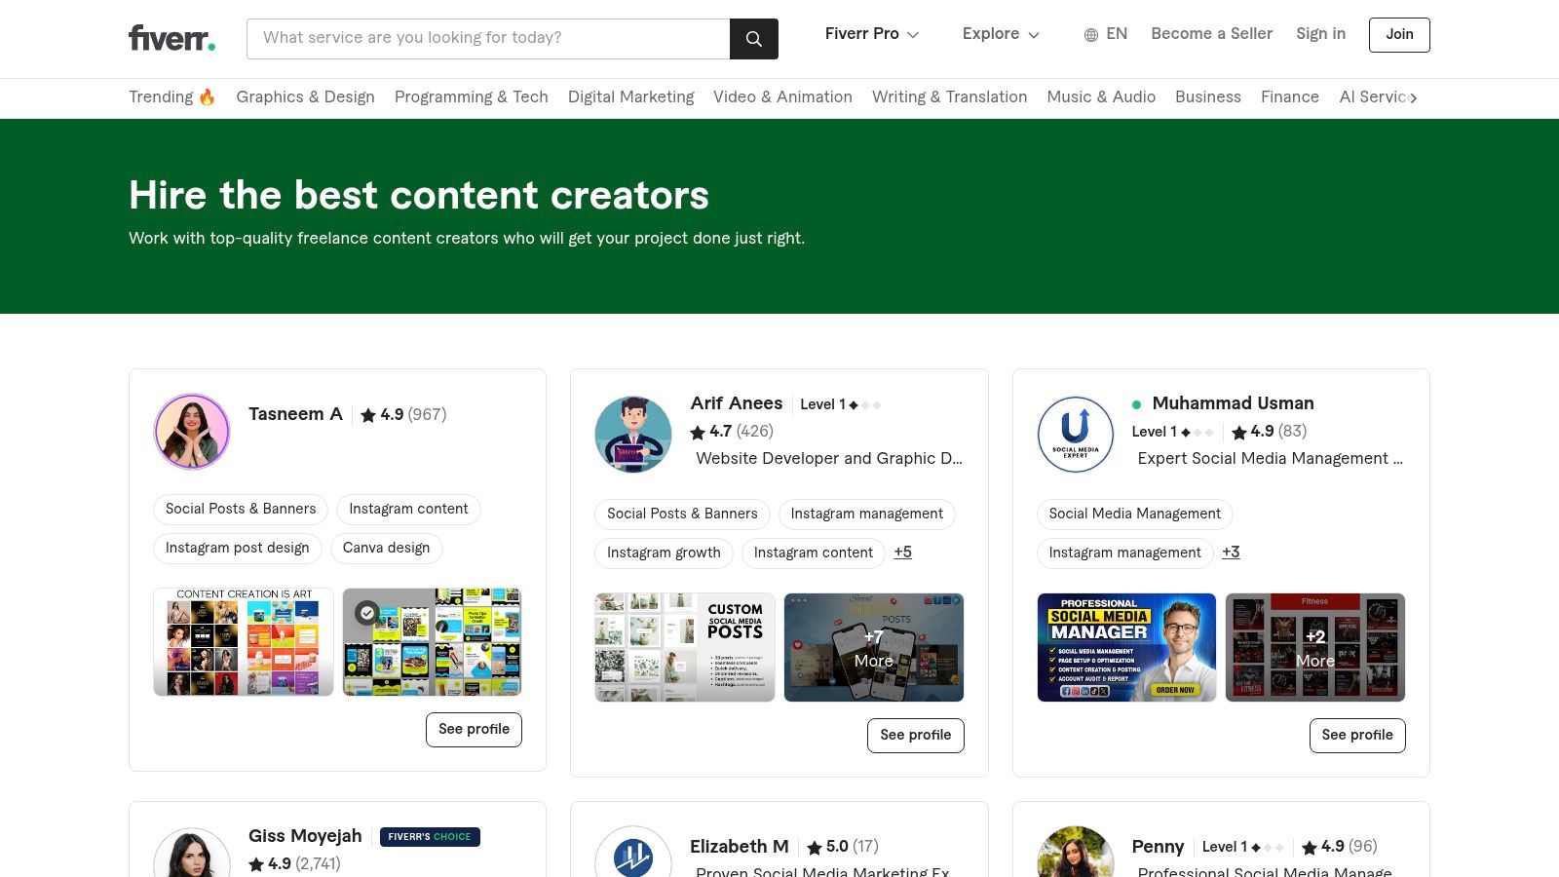1559x877 pixels.
Task: Click the Join button
Action: coord(1399,34)
